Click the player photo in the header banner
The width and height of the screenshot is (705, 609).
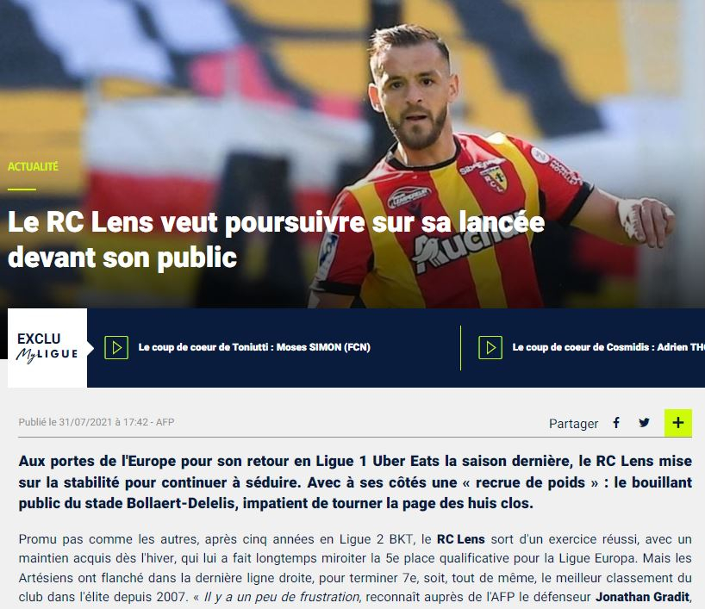pos(490,166)
